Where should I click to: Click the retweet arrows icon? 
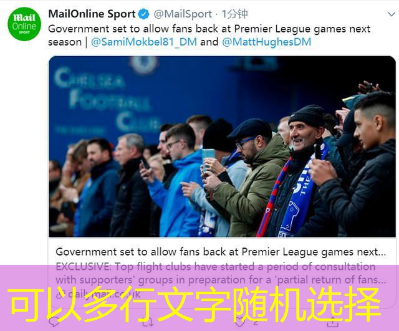(x=148, y=322)
